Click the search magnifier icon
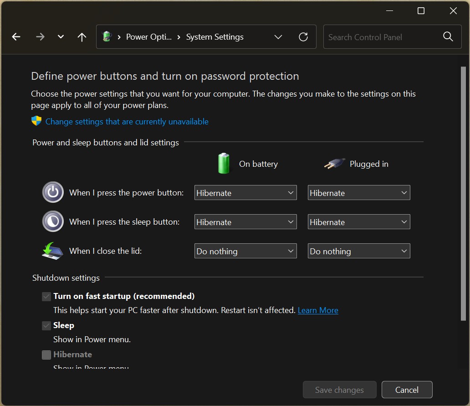This screenshot has width=470, height=406. [448, 37]
